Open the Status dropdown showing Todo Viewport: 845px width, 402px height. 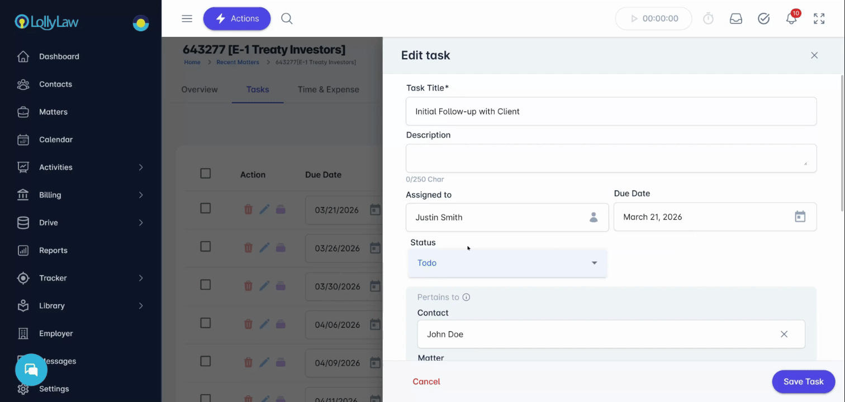coord(507,263)
